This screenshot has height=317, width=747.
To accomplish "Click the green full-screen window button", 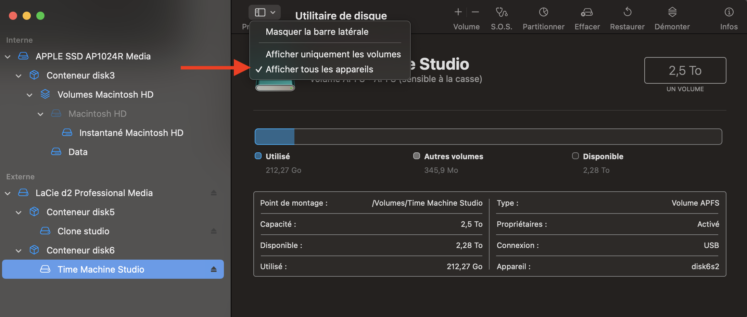I will tap(40, 16).
